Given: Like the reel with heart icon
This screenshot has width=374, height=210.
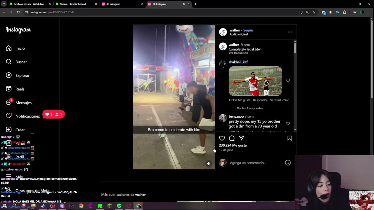Looking at the screenshot, I should [x=222, y=138].
